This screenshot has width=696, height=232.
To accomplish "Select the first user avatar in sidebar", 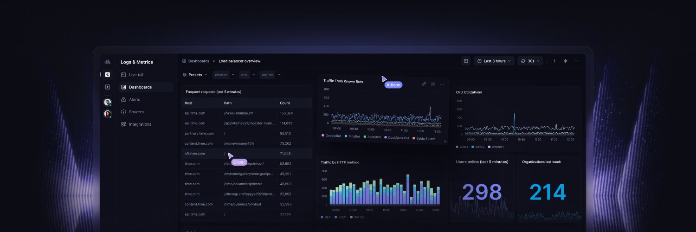I will (107, 102).
